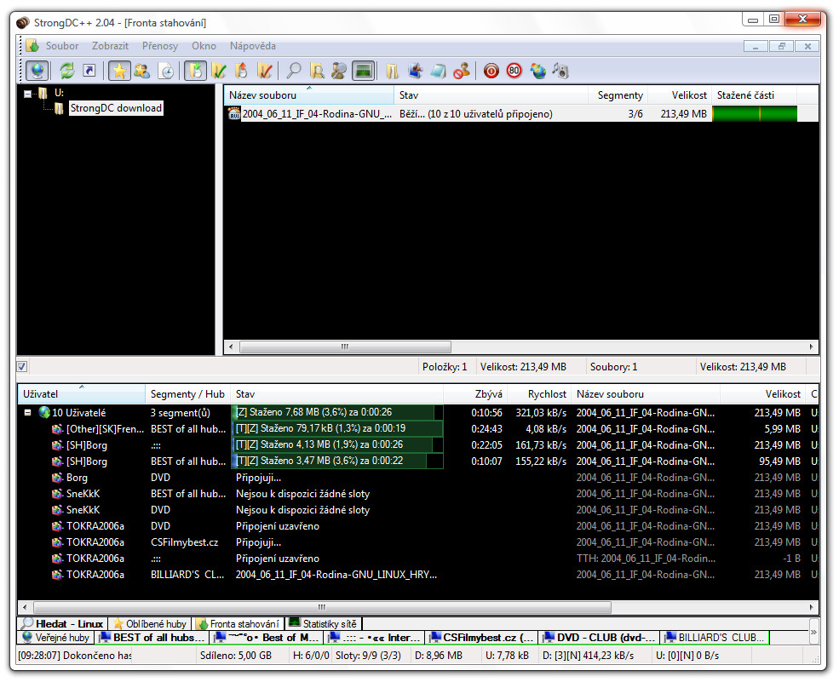
Task: Open the Notepad toolbar icon
Action: click(438, 71)
